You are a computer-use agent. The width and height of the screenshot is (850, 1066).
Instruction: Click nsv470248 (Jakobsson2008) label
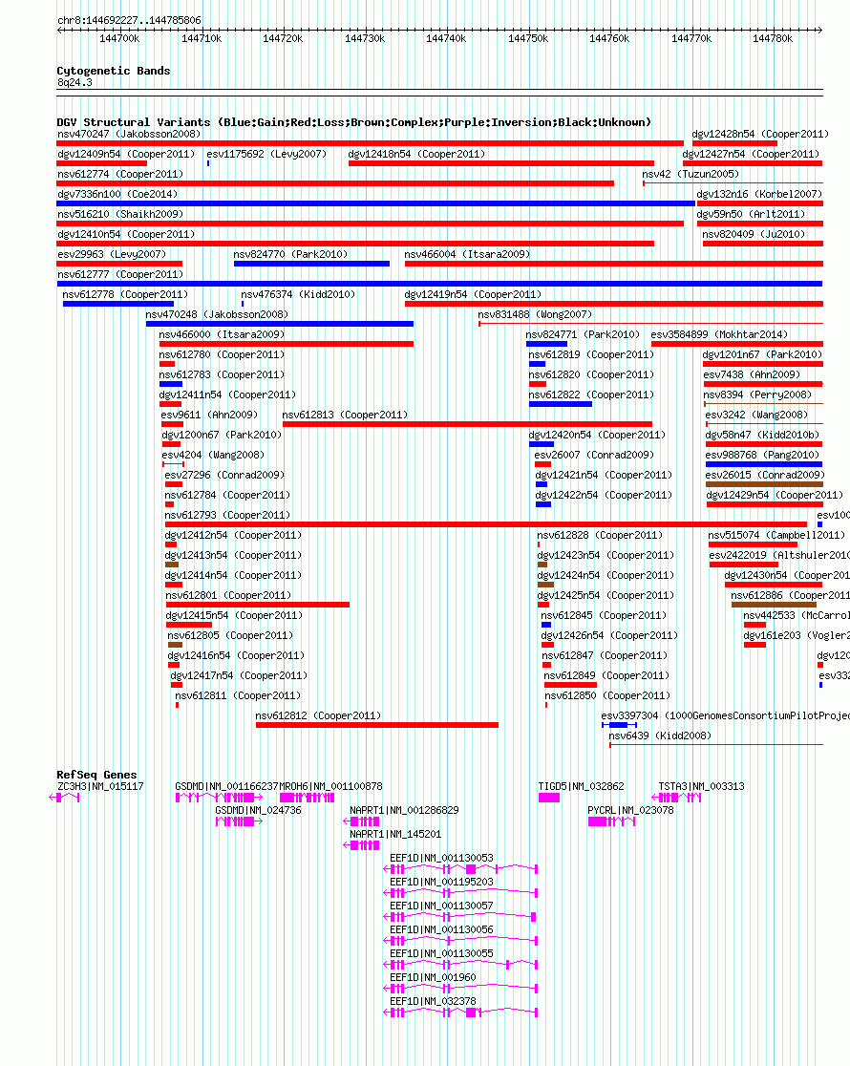pyautogui.click(x=217, y=315)
